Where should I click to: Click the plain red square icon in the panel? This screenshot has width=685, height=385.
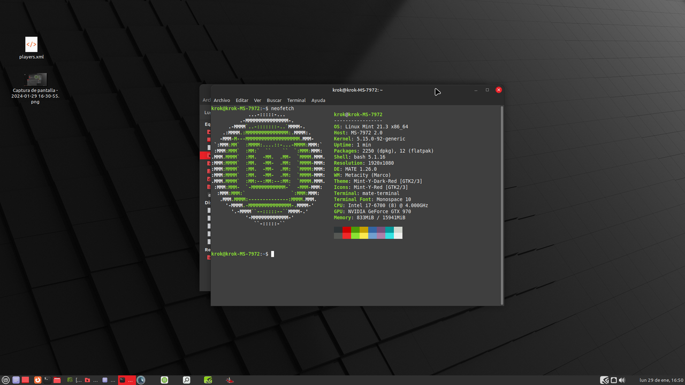[25, 380]
